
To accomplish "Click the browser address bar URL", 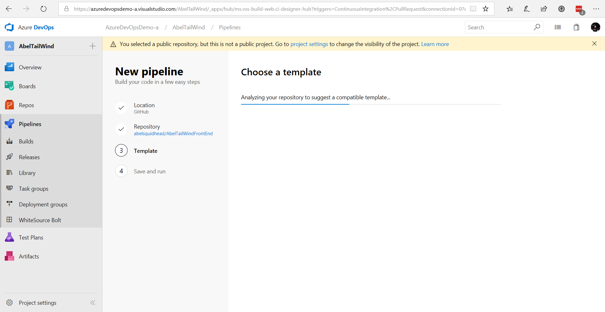I will click(270, 9).
